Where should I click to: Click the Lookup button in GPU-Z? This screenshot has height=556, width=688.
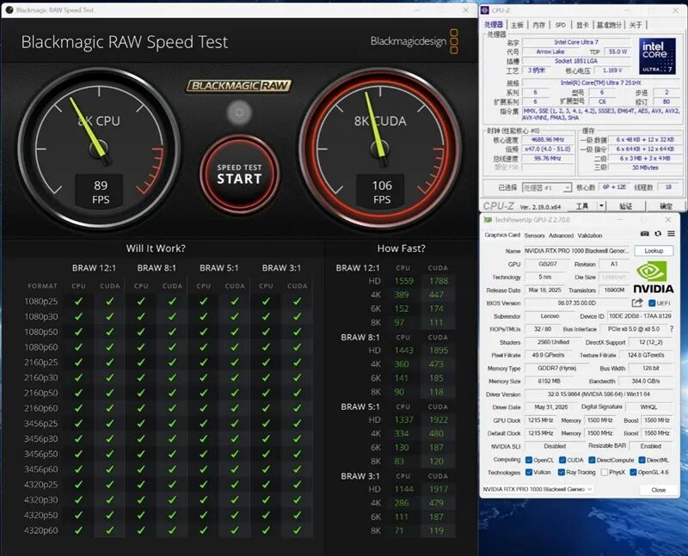(654, 251)
